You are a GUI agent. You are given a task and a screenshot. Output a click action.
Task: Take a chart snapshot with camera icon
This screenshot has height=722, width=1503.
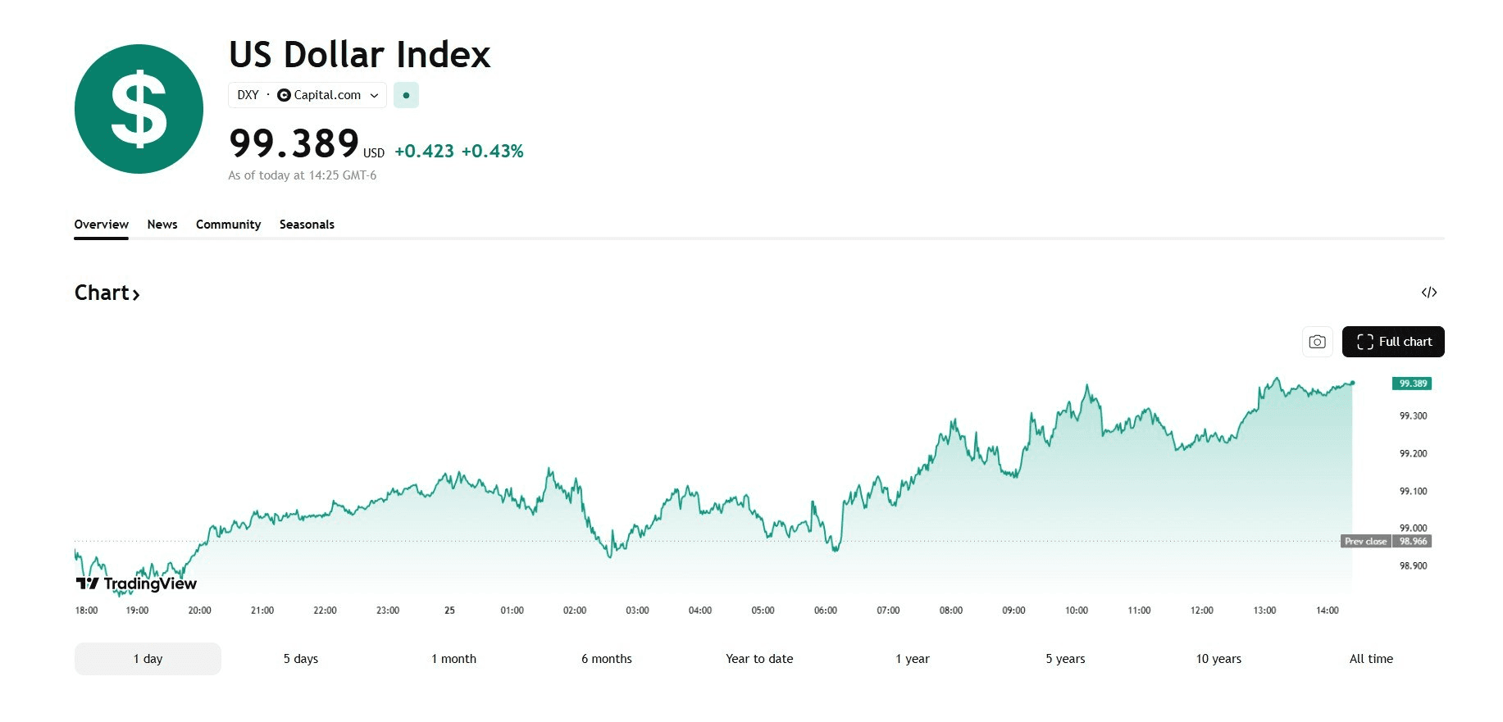coord(1317,342)
